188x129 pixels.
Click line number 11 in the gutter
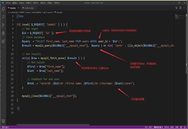click(x=12, y=58)
